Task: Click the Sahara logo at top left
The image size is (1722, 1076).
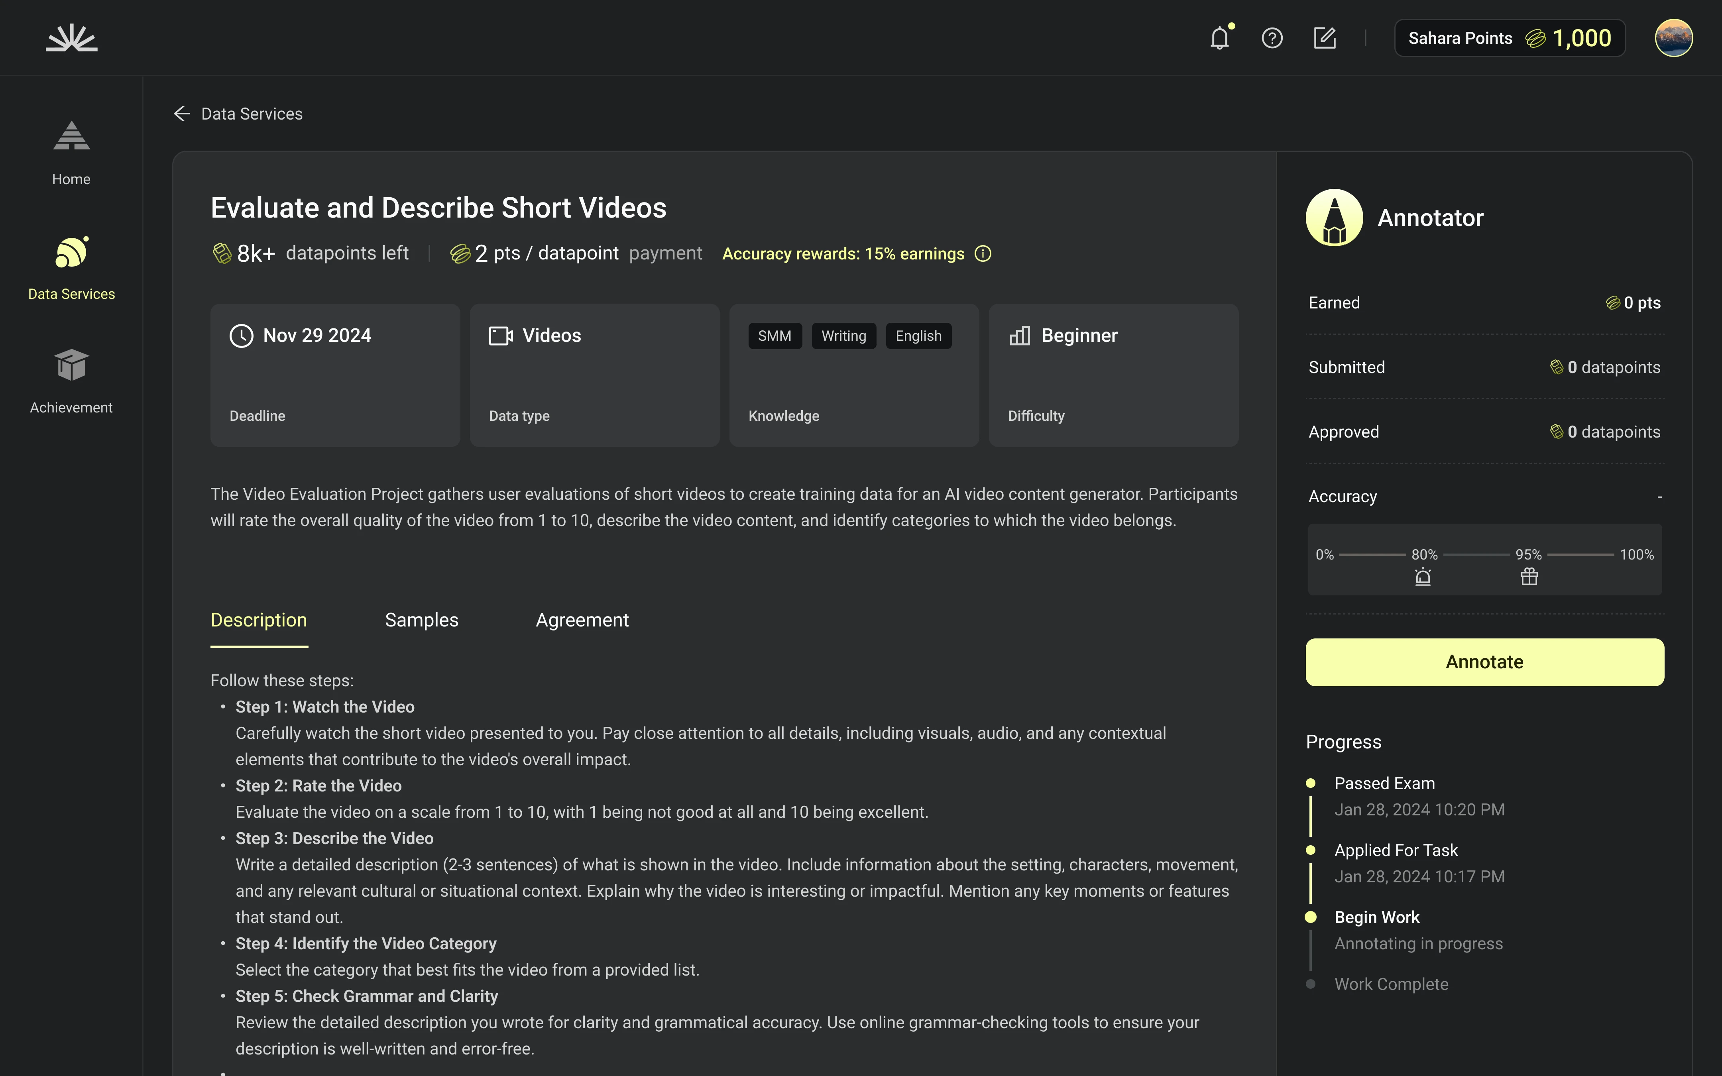Action: [x=72, y=38]
